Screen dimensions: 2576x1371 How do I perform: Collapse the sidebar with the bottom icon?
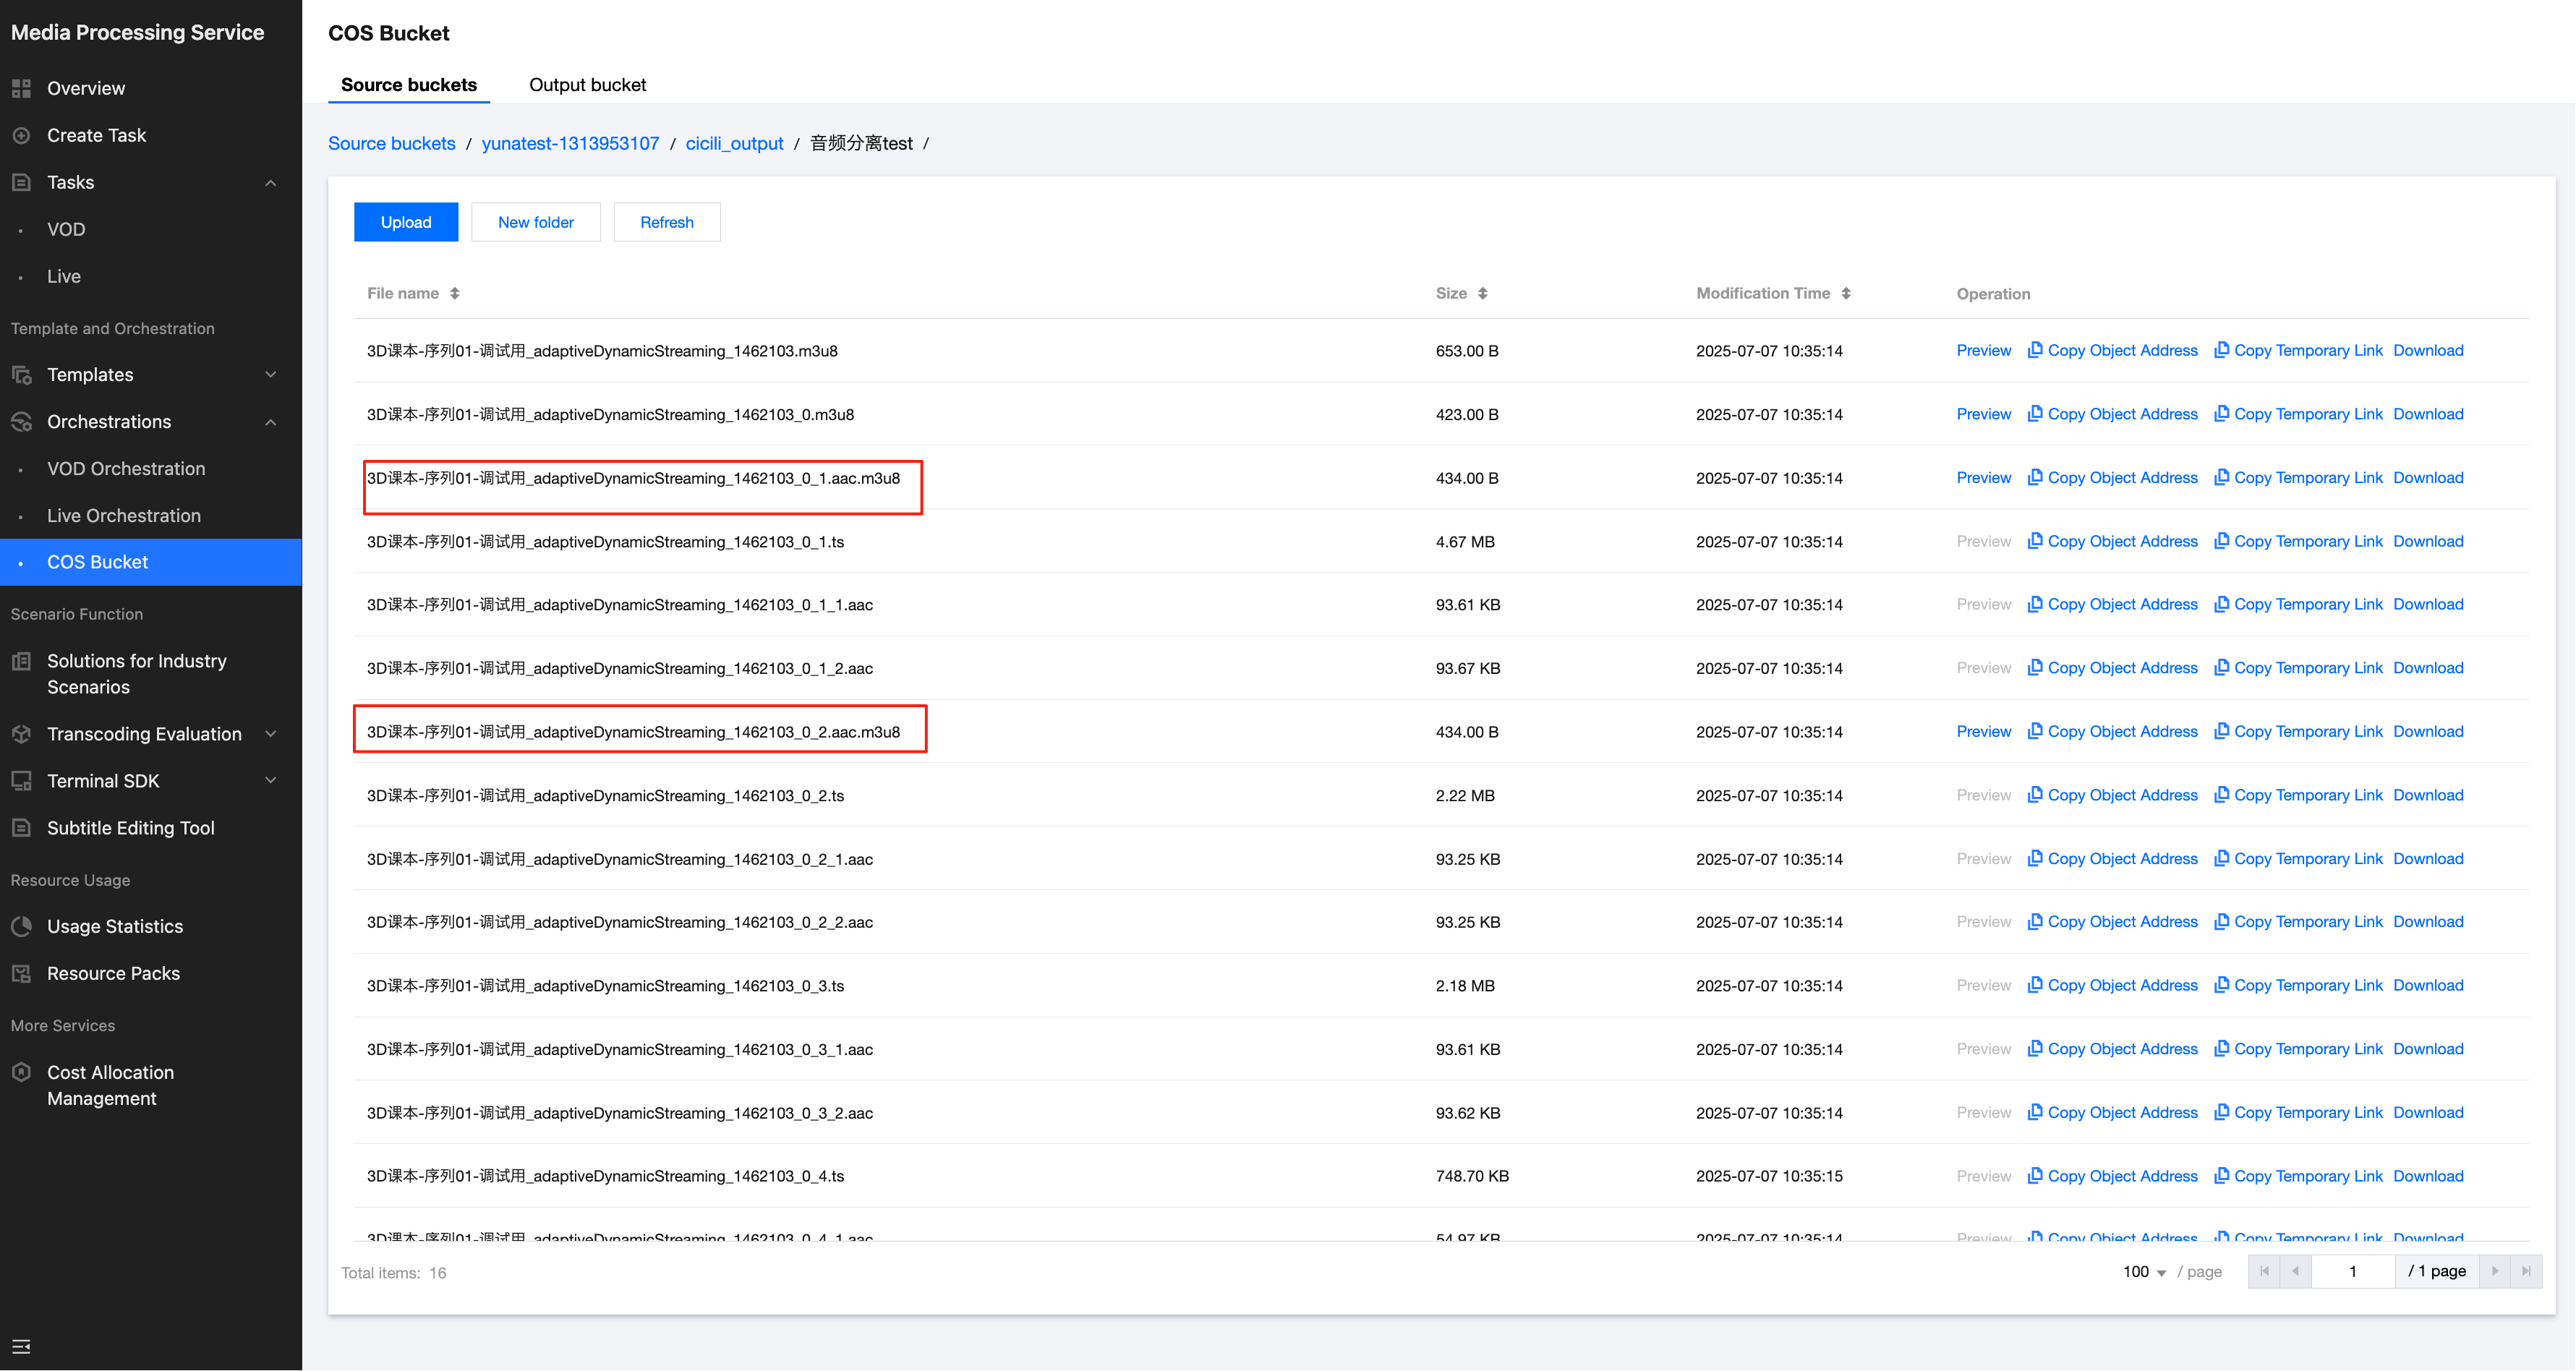21,1346
